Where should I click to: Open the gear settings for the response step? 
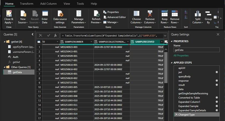point(216,81)
